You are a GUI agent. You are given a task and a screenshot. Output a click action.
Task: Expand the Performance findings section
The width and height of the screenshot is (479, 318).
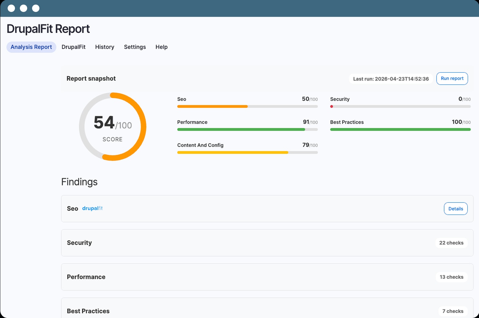[267, 277]
